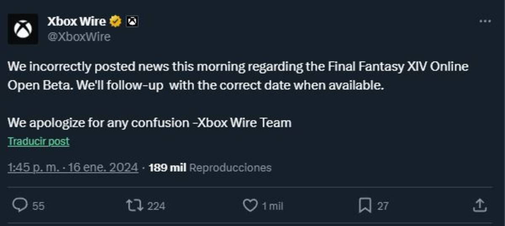Share the post via the upload arrow icon
505x226 pixels.
pyautogui.click(x=480, y=205)
